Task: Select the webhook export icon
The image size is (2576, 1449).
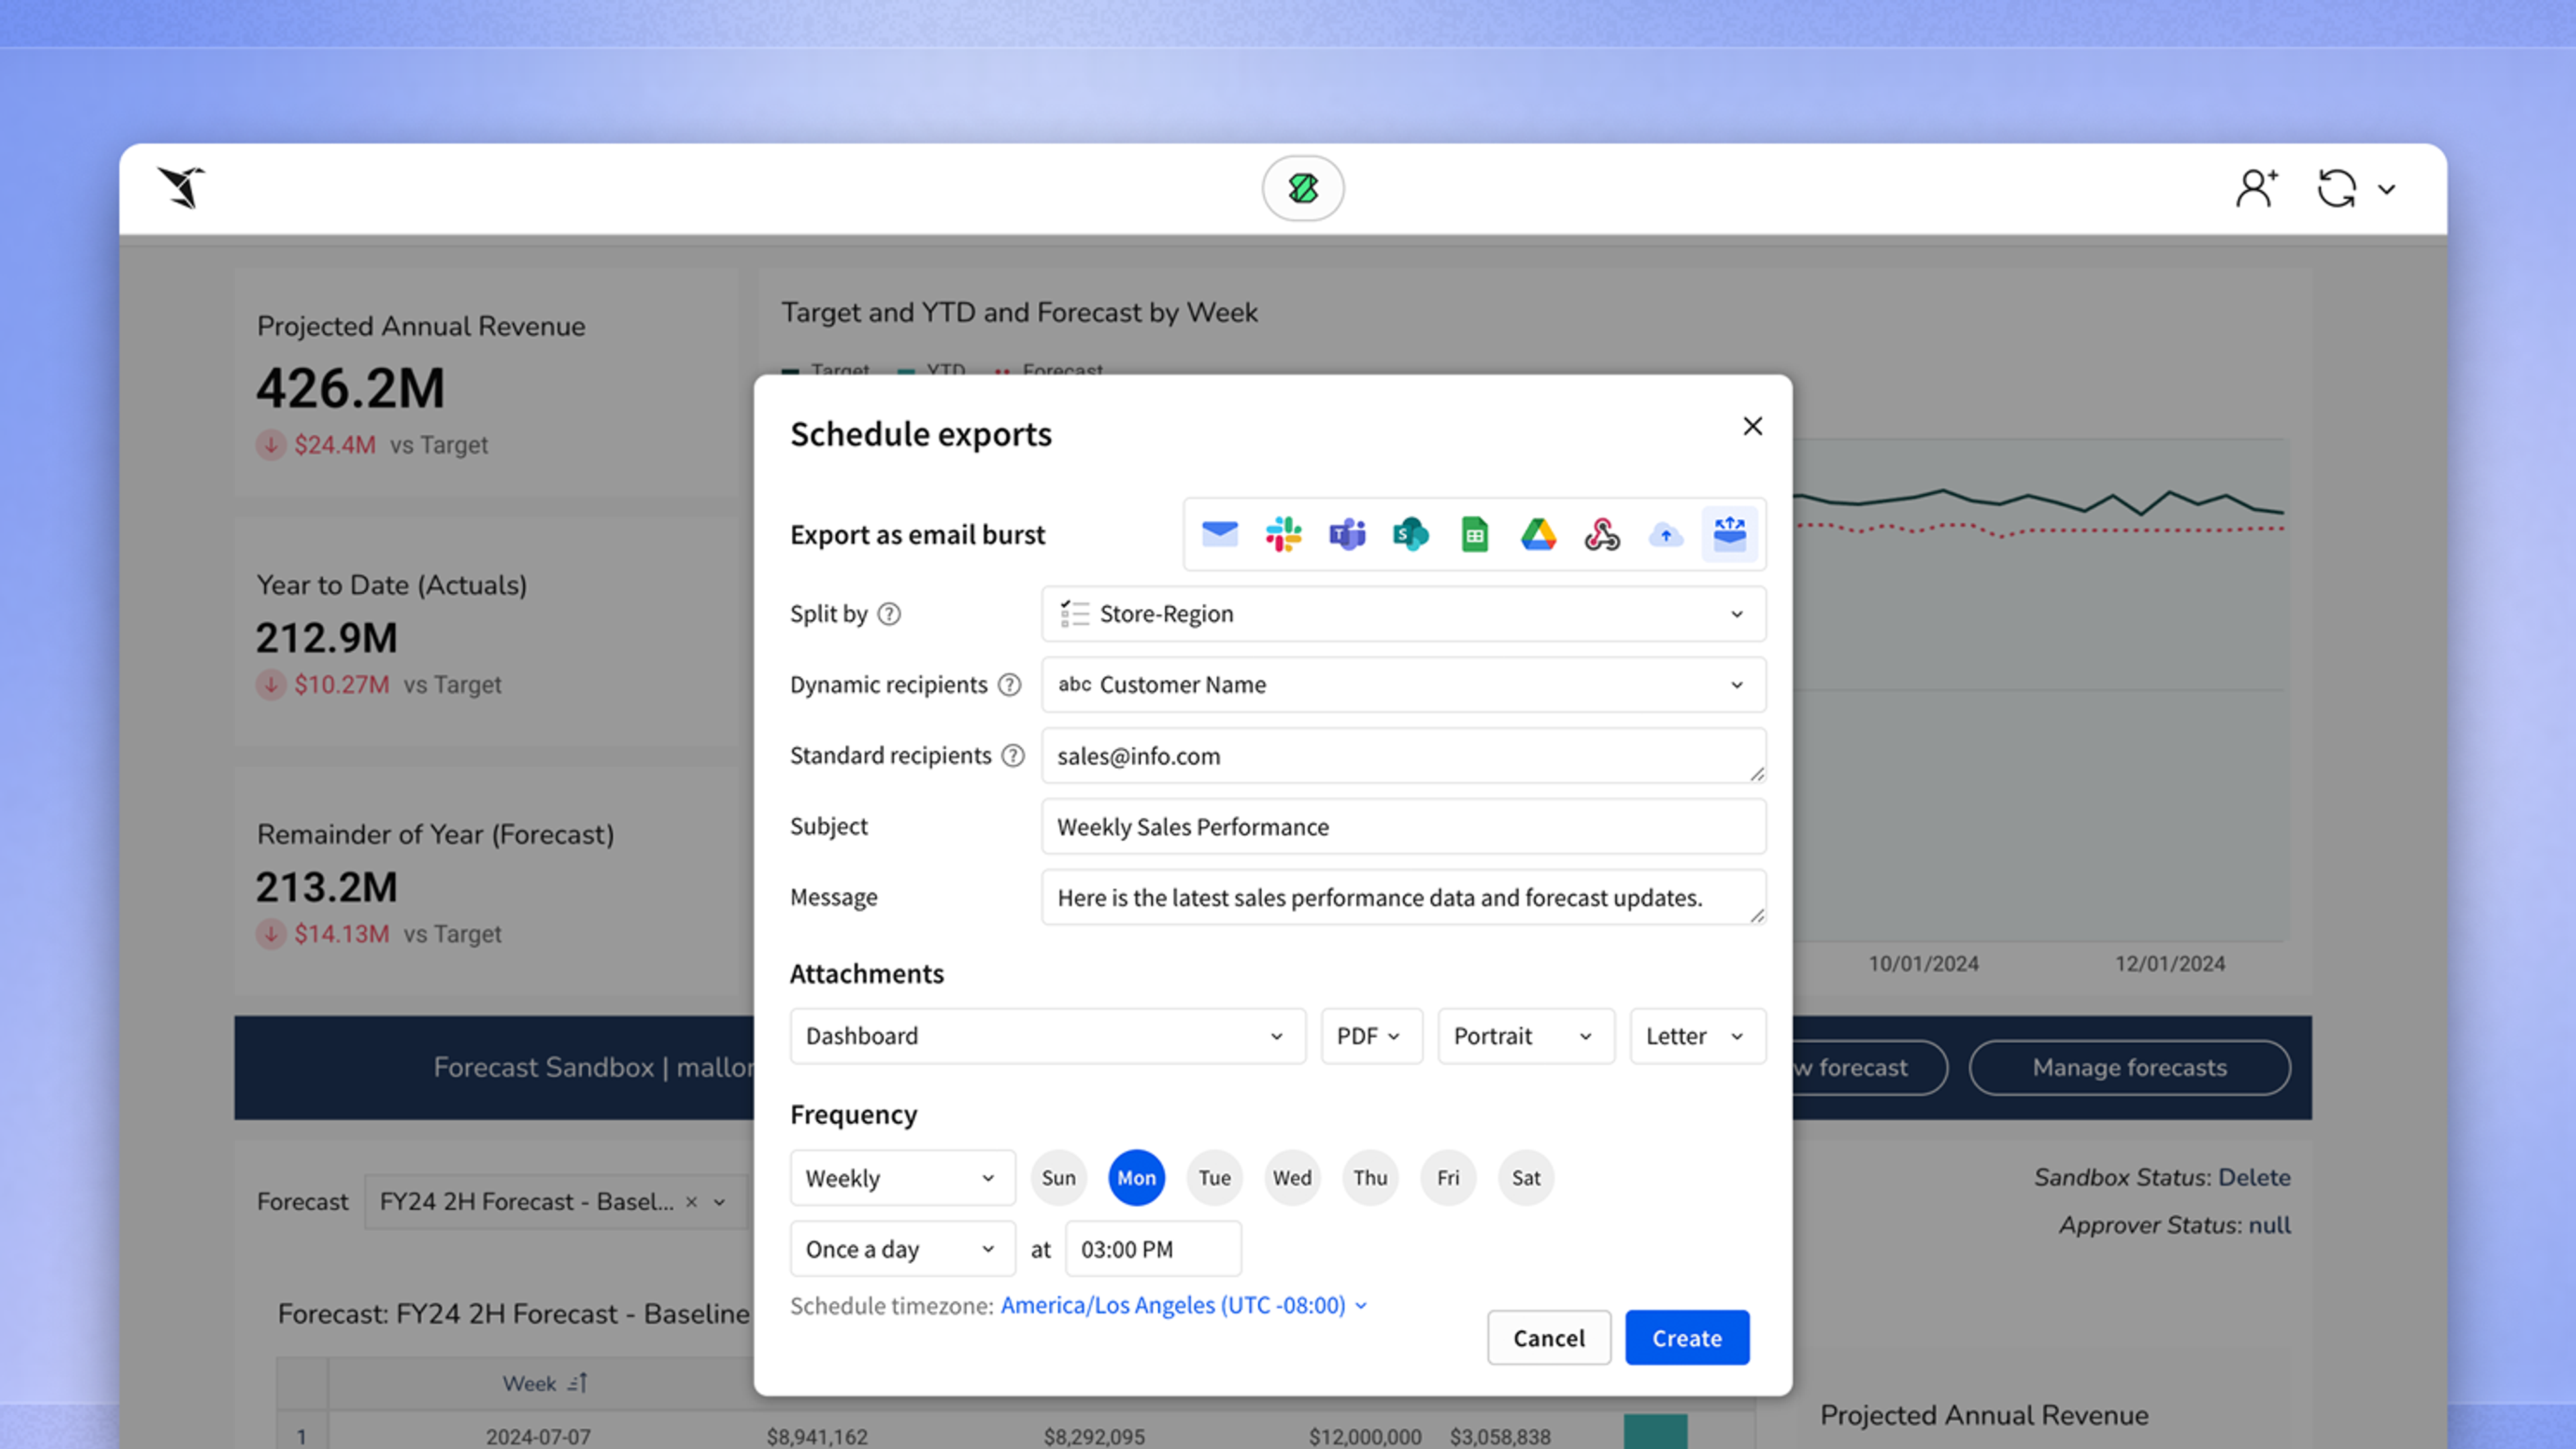Action: 1602,534
